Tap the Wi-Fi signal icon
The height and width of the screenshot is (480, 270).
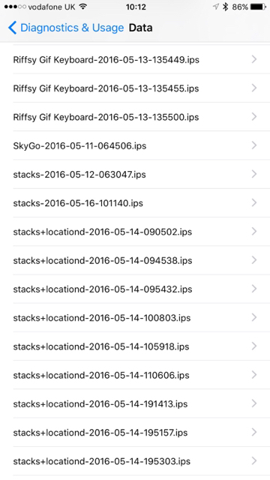click(83, 7)
